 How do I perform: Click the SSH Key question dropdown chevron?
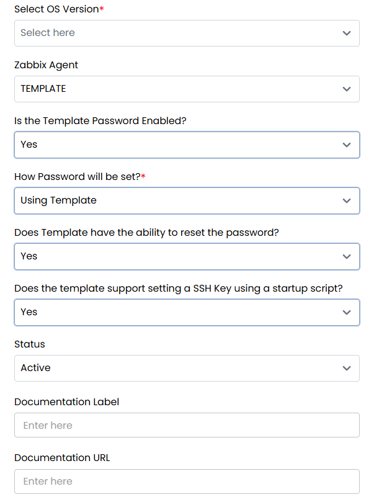pyautogui.click(x=347, y=312)
